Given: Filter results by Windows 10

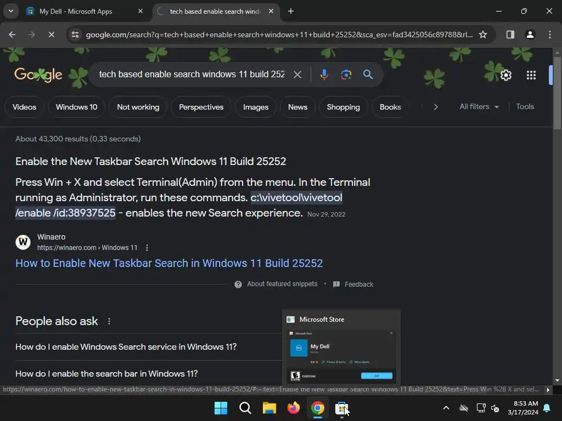Looking at the screenshot, I should [x=76, y=107].
